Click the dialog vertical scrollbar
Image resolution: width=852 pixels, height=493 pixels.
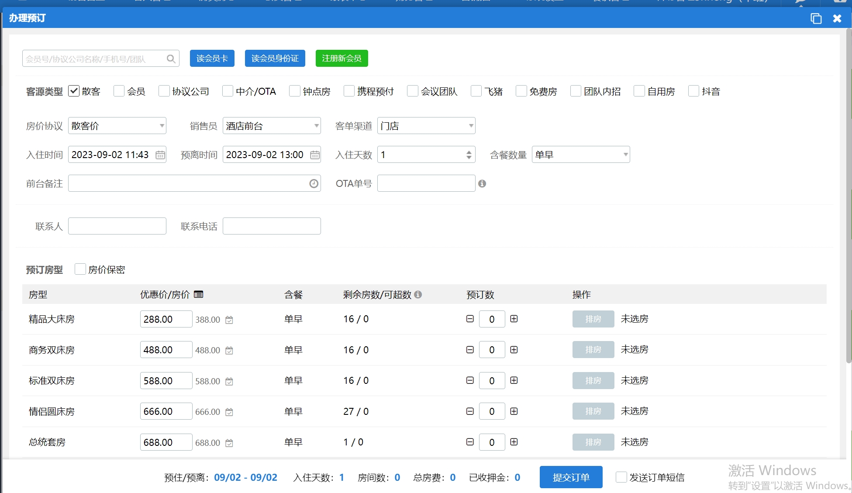tap(849, 197)
